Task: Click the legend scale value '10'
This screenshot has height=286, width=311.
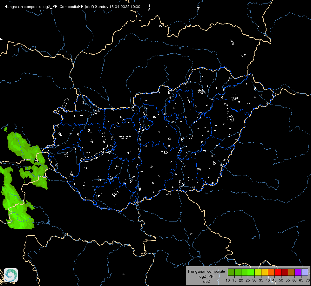Action: pos(228,280)
